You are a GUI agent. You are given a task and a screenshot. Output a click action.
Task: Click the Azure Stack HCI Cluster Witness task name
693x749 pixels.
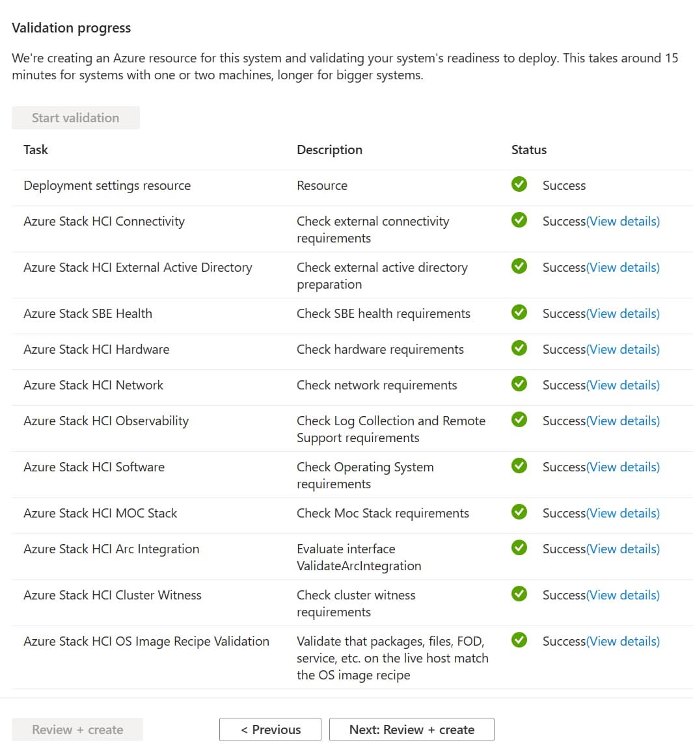coord(113,595)
